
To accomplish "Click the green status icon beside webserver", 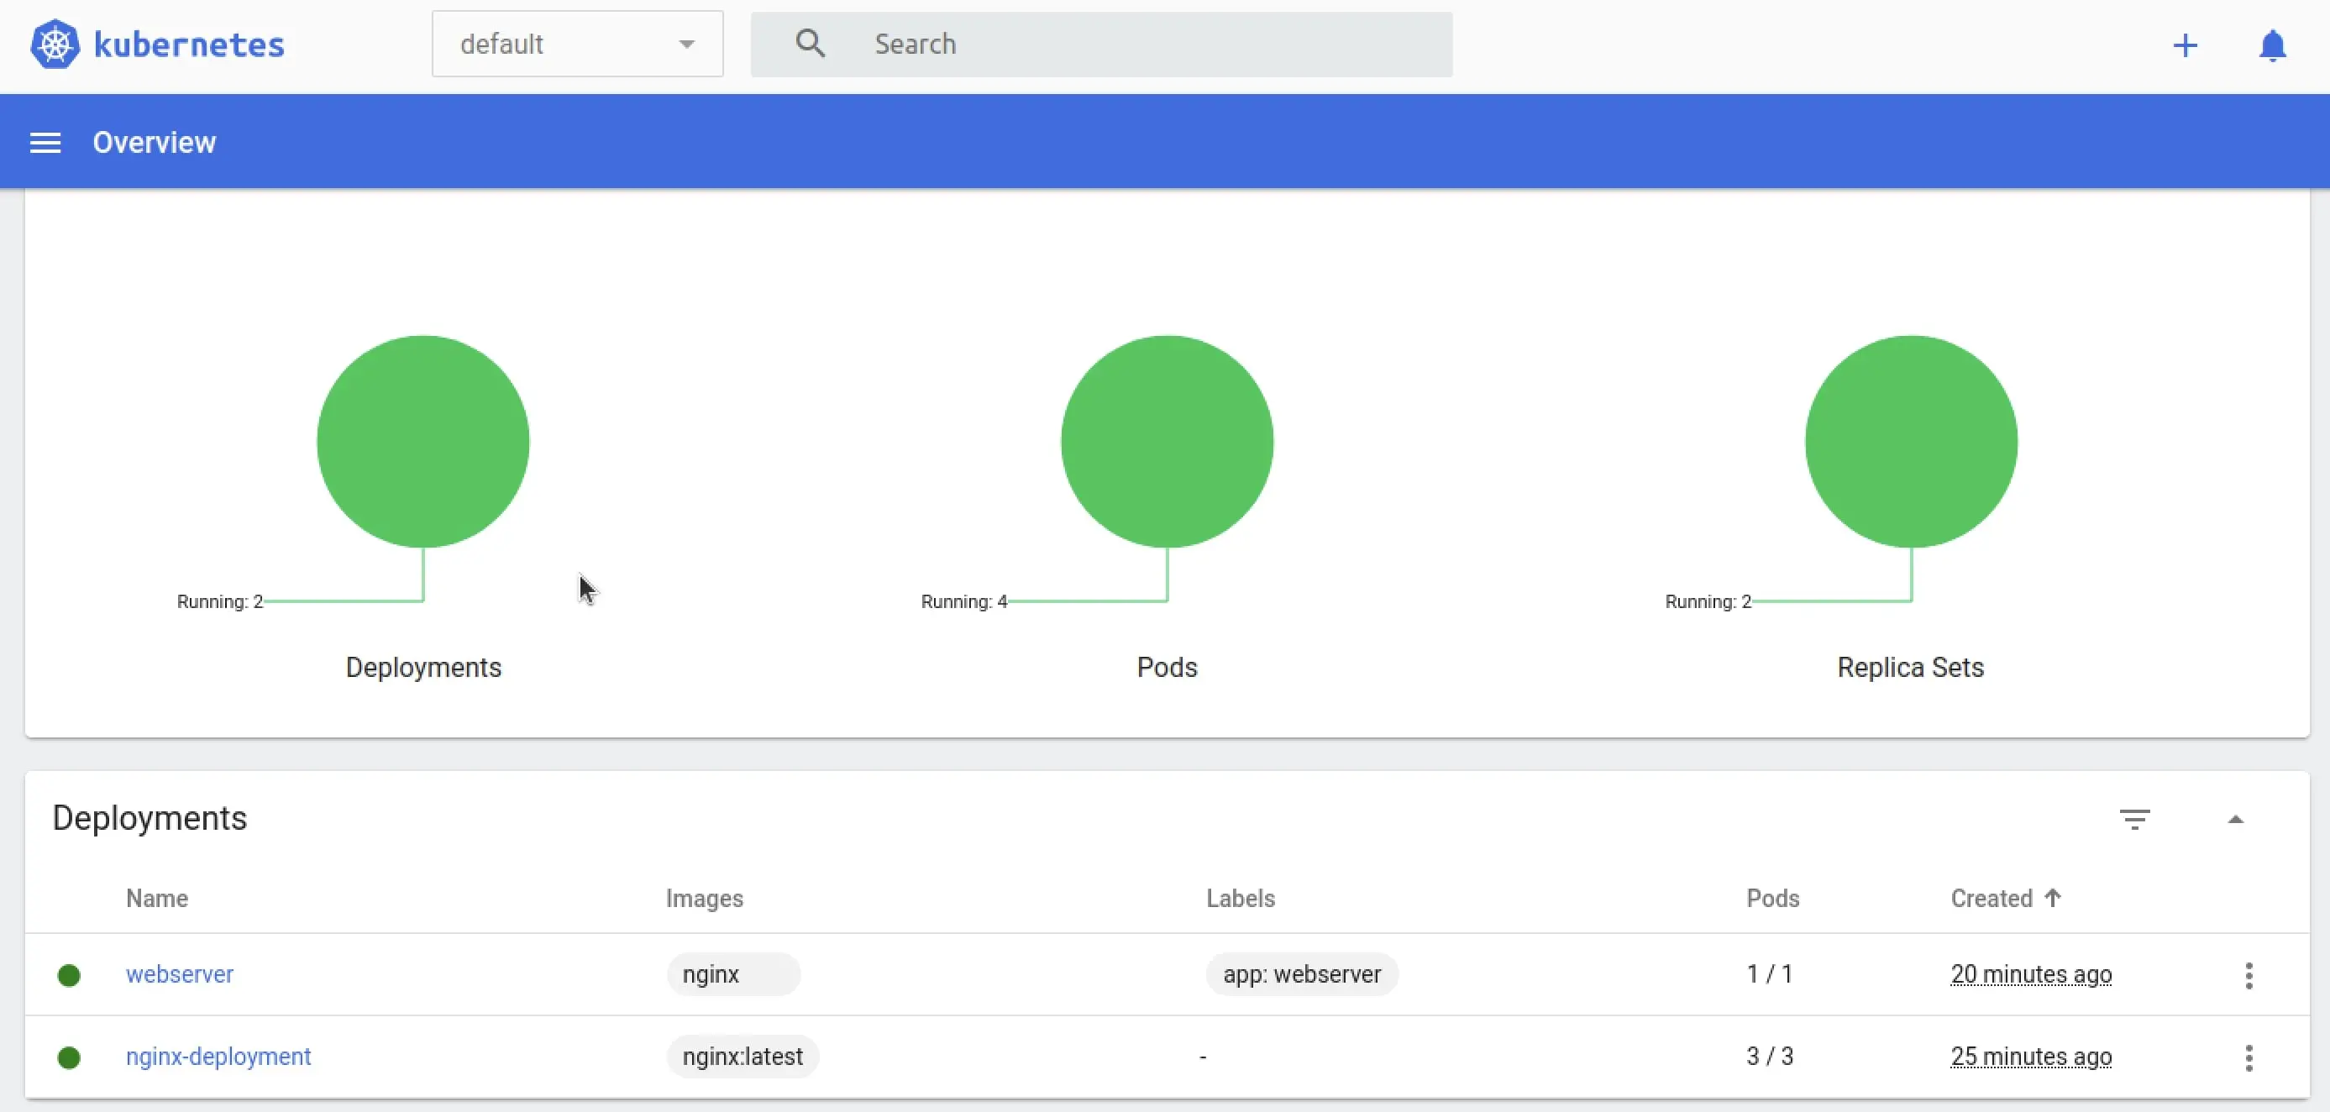I will (x=70, y=974).
